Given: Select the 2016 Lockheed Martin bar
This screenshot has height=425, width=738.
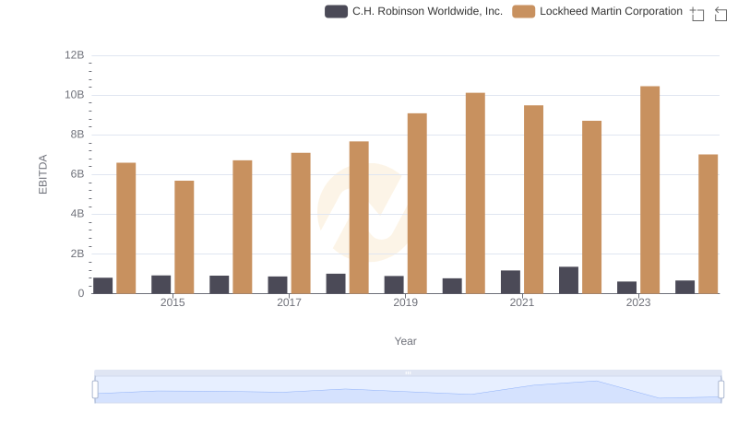Looking at the screenshot, I should click(243, 227).
